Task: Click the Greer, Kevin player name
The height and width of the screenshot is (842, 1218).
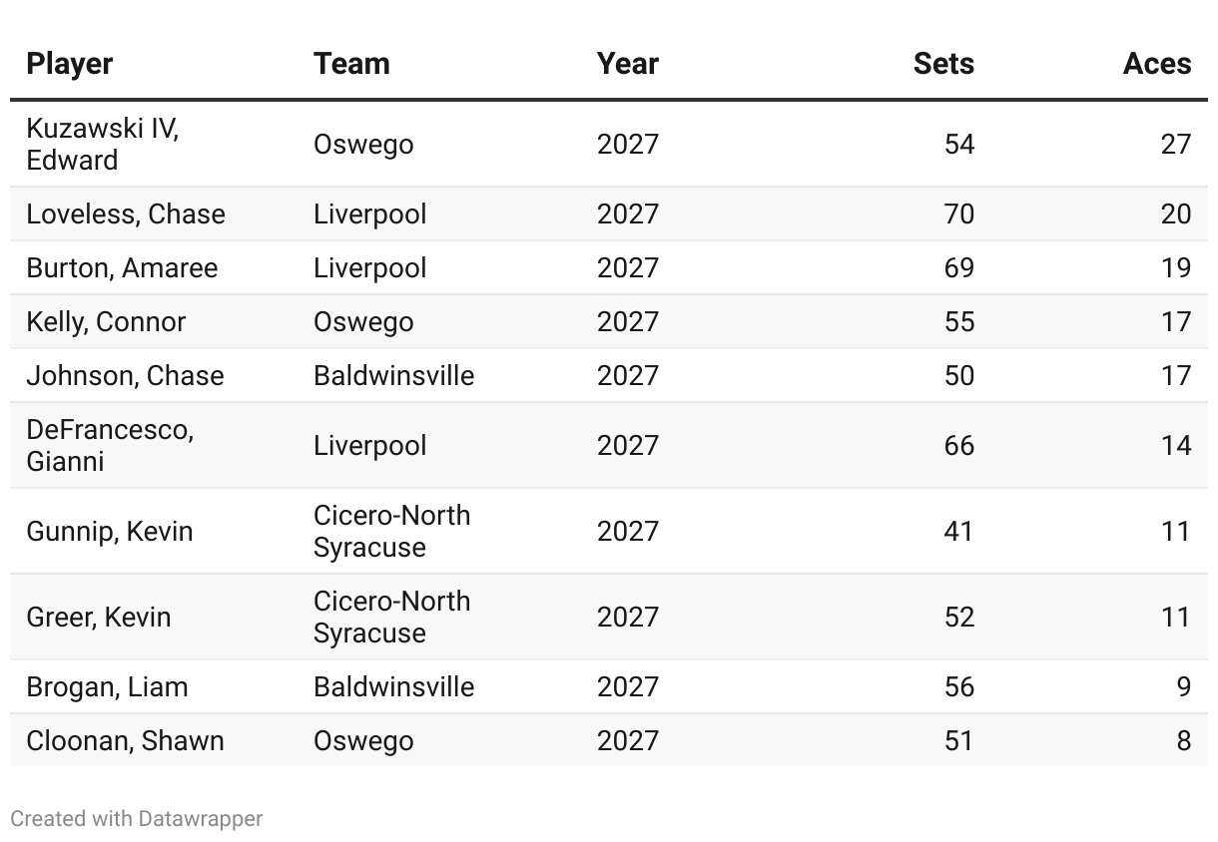Action: pyautogui.click(x=99, y=618)
